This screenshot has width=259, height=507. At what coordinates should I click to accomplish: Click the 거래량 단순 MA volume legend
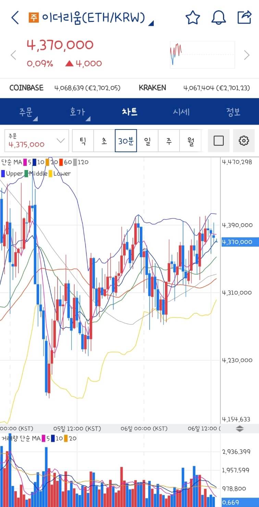(21, 438)
